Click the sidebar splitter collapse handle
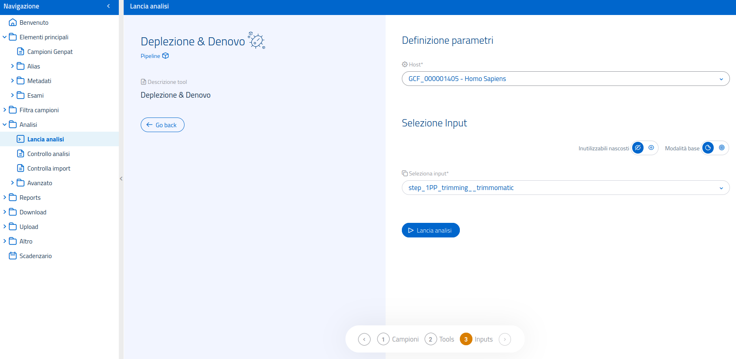736x359 pixels. 121,179
